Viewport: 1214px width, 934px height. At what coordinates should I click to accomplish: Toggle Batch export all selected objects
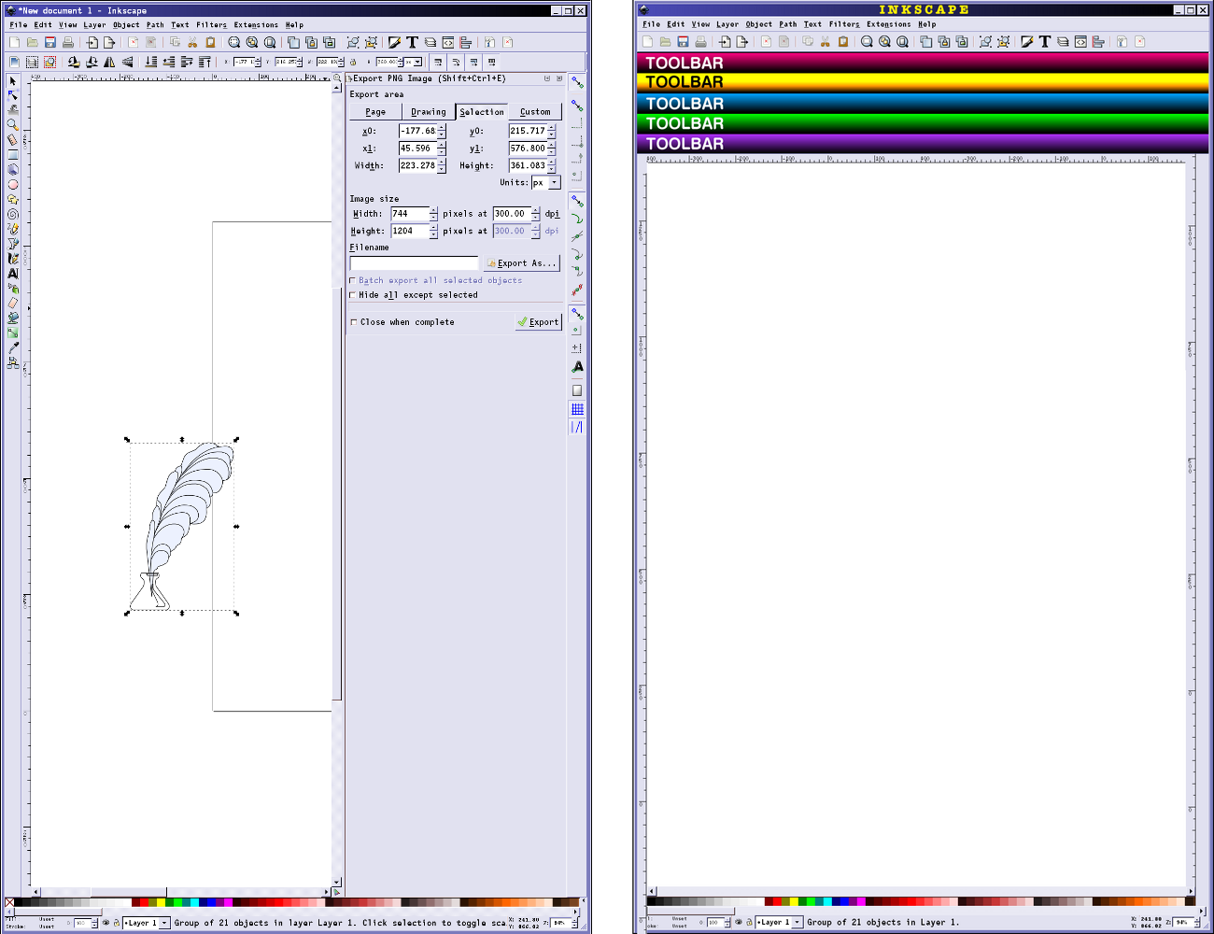coord(353,280)
